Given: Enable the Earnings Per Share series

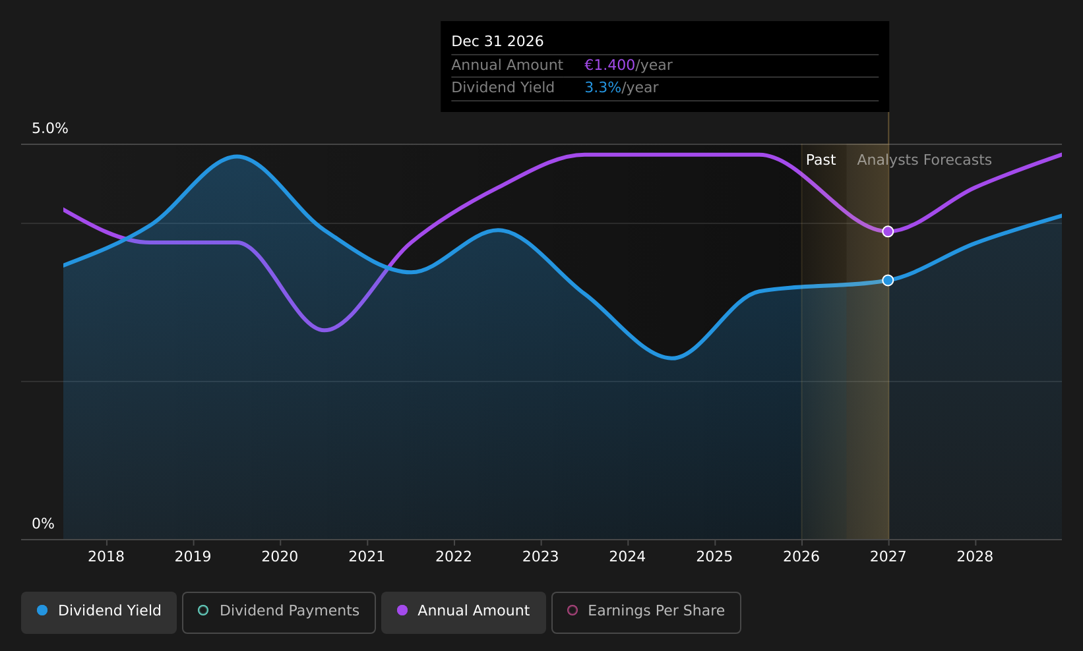Looking at the screenshot, I should click(646, 612).
